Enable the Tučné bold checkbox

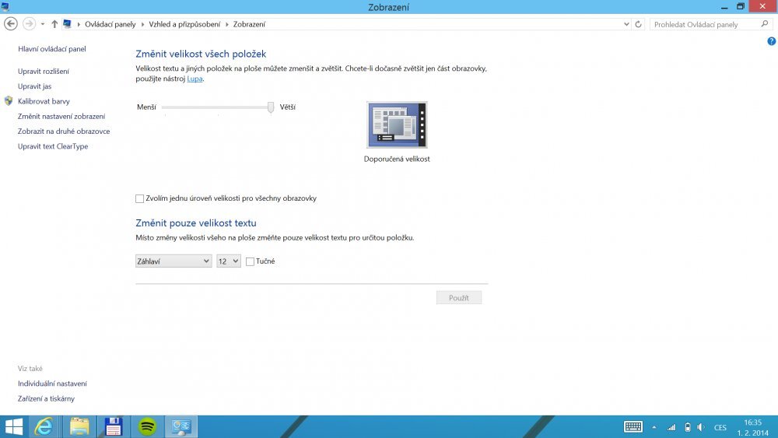250,261
